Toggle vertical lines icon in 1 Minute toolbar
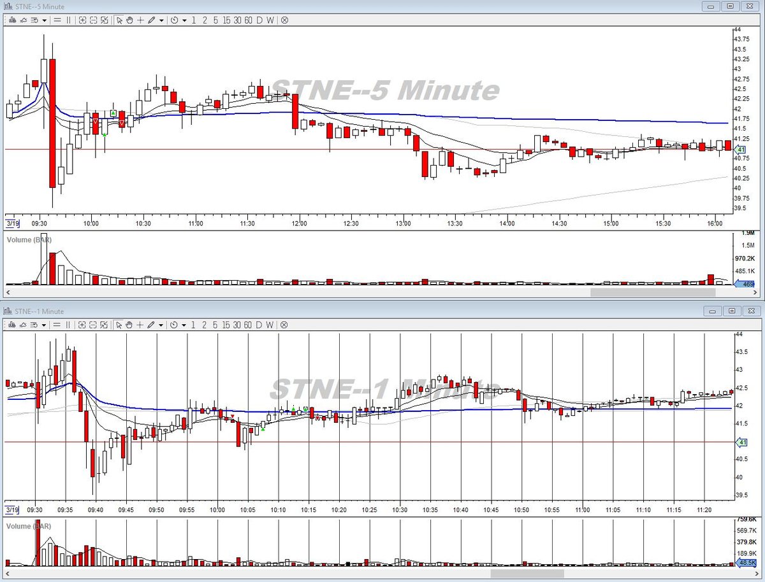 68,325
